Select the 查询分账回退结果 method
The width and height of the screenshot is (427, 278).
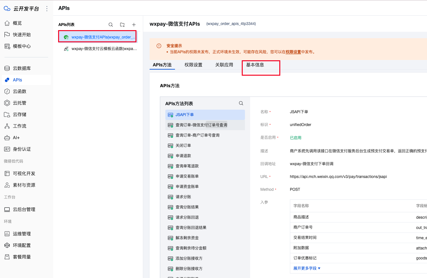click(205, 228)
